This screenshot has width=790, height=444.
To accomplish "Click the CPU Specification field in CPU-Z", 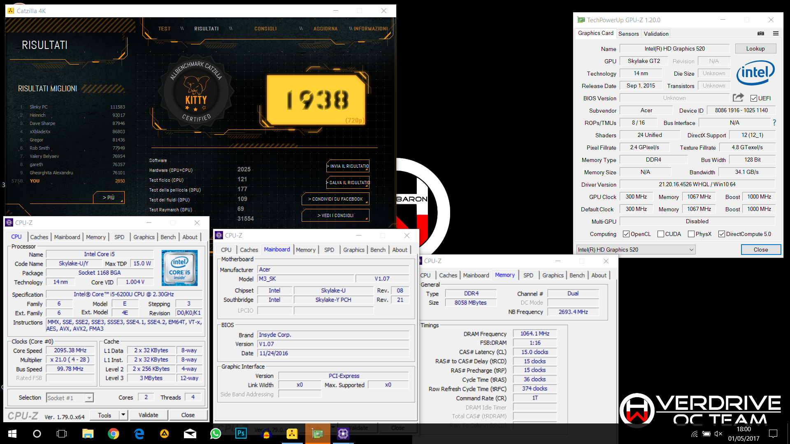I will [124, 294].
